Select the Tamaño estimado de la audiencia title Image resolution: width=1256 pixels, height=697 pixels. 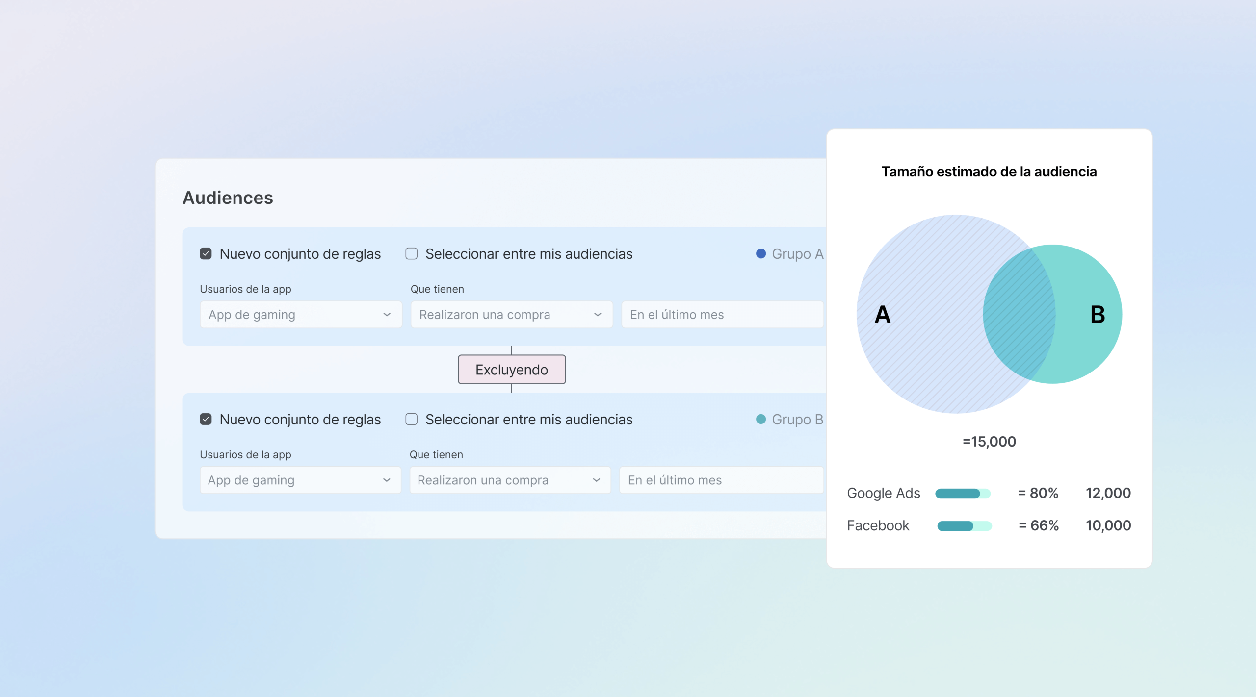(x=989, y=171)
